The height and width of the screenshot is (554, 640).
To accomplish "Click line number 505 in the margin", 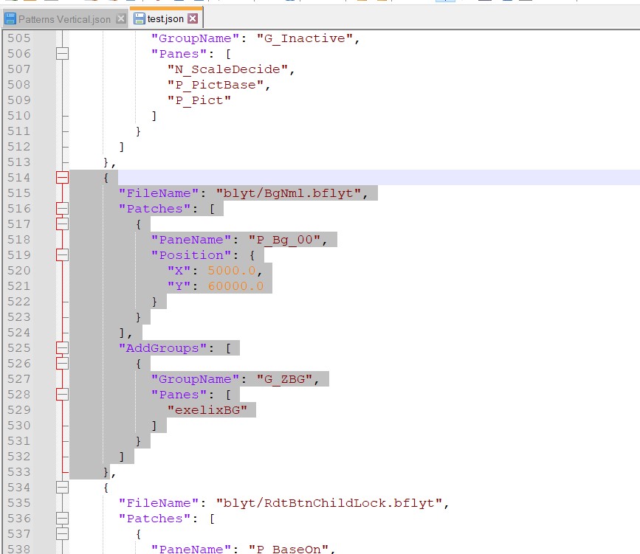I will (18, 38).
